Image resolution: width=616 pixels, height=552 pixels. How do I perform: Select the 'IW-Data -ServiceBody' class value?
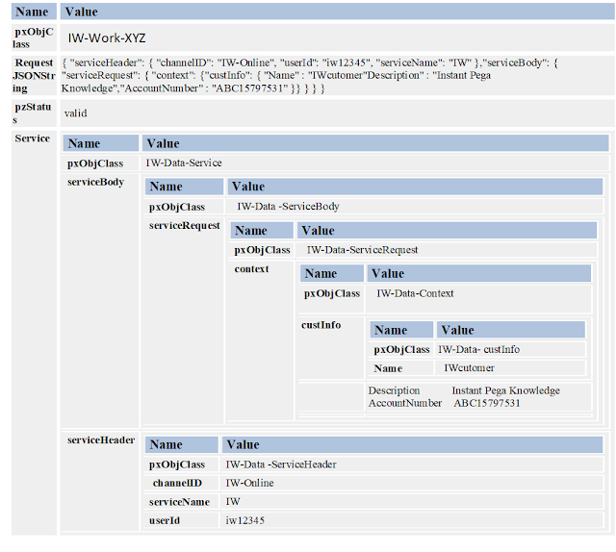coord(288,207)
